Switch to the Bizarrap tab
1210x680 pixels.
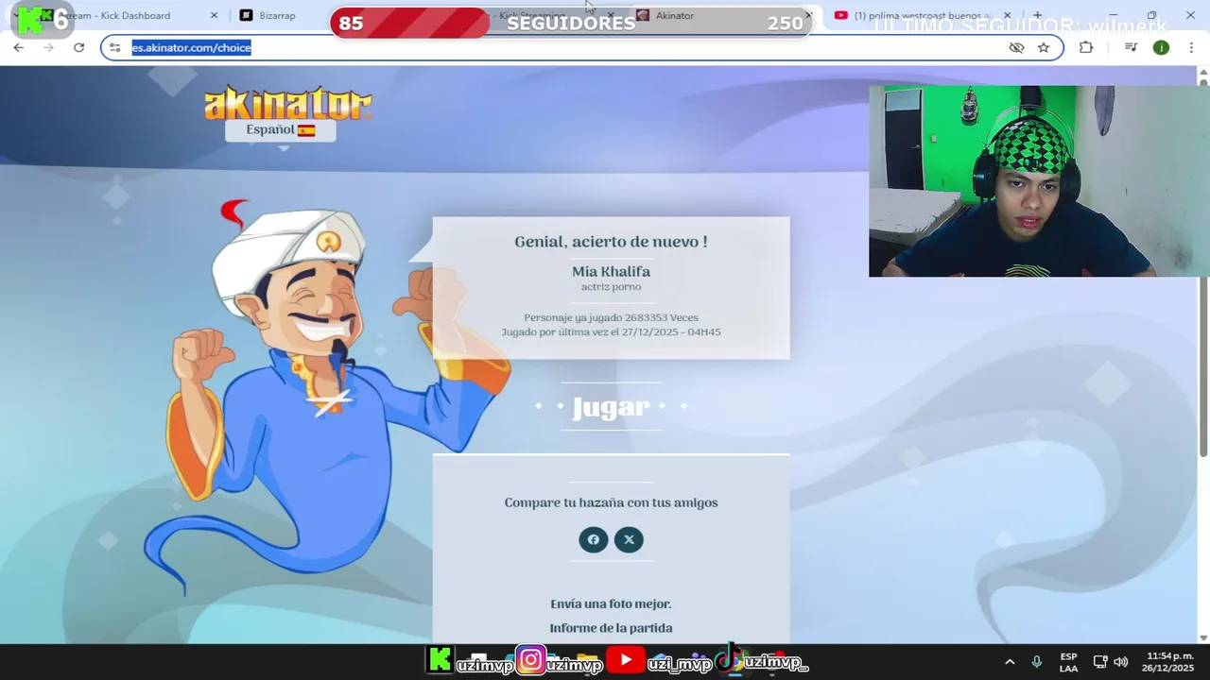point(277,15)
